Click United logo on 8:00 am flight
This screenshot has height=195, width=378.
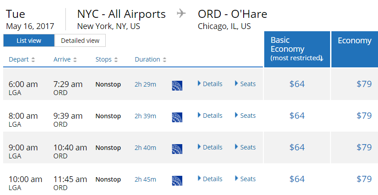coord(177,117)
